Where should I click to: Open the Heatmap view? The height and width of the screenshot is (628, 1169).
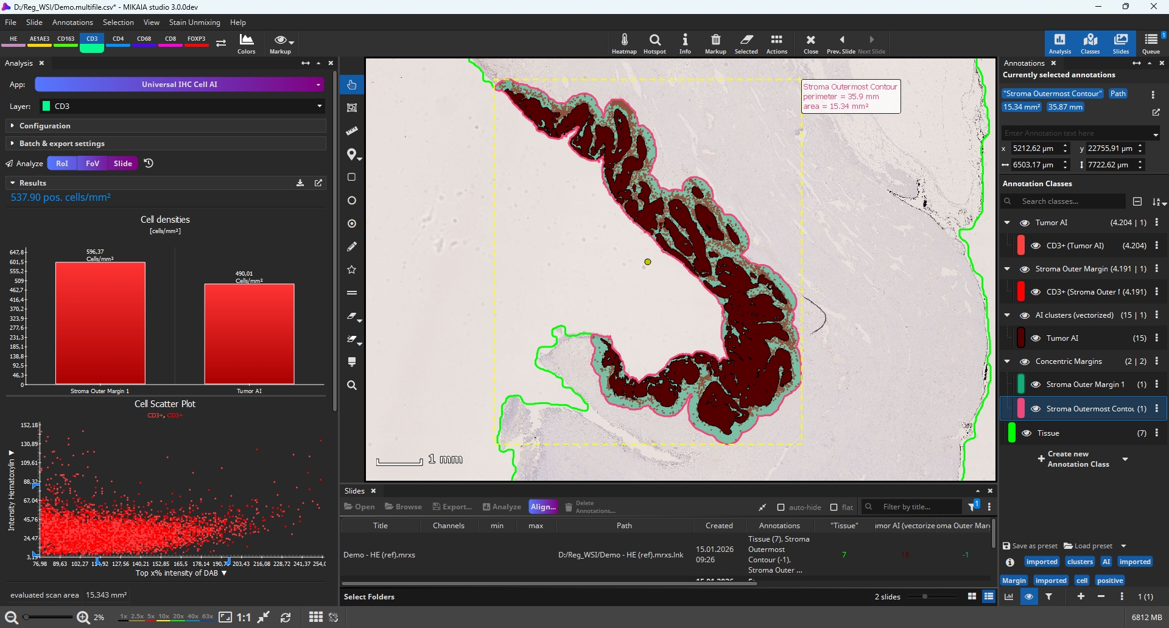[624, 43]
